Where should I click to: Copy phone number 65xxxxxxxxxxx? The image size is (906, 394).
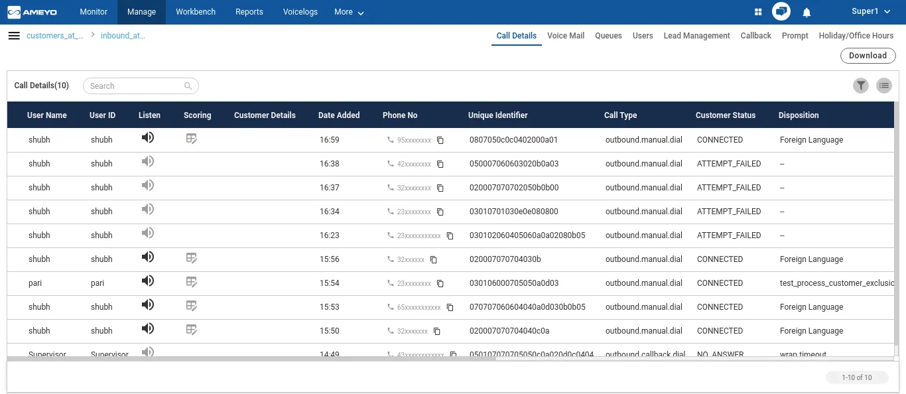click(x=450, y=307)
